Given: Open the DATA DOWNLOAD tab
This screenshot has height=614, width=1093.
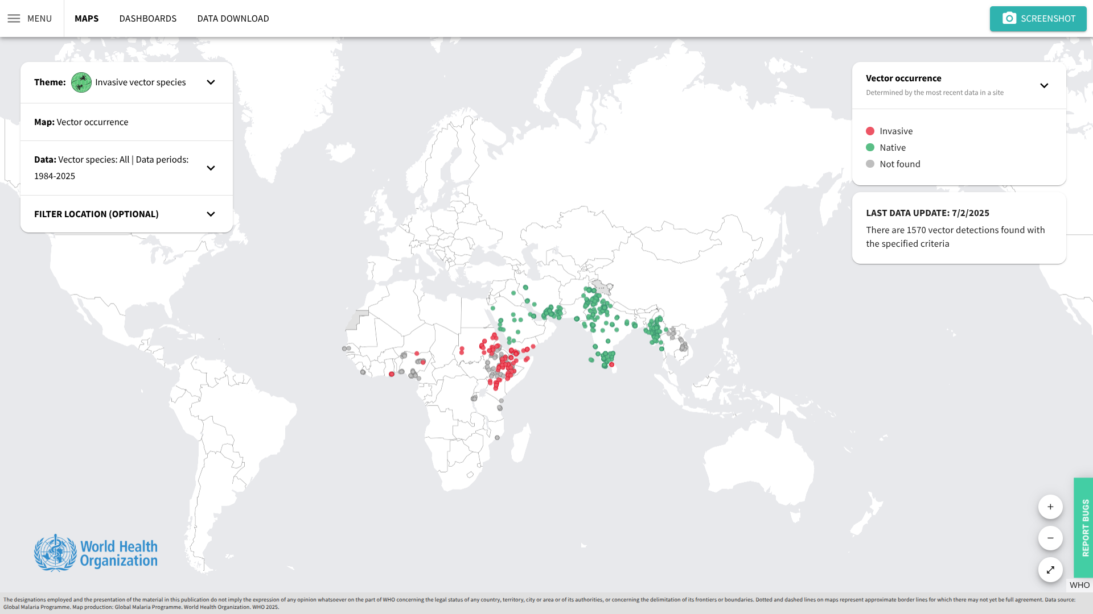Looking at the screenshot, I should click(233, 19).
